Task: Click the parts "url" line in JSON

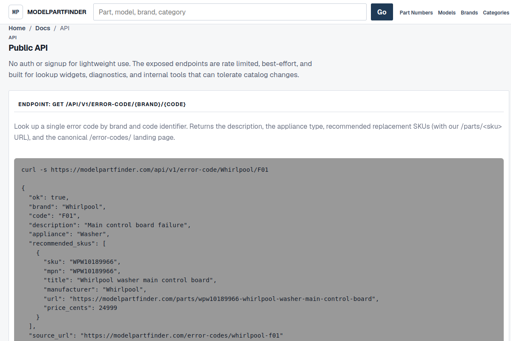Action: pos(211,298)
